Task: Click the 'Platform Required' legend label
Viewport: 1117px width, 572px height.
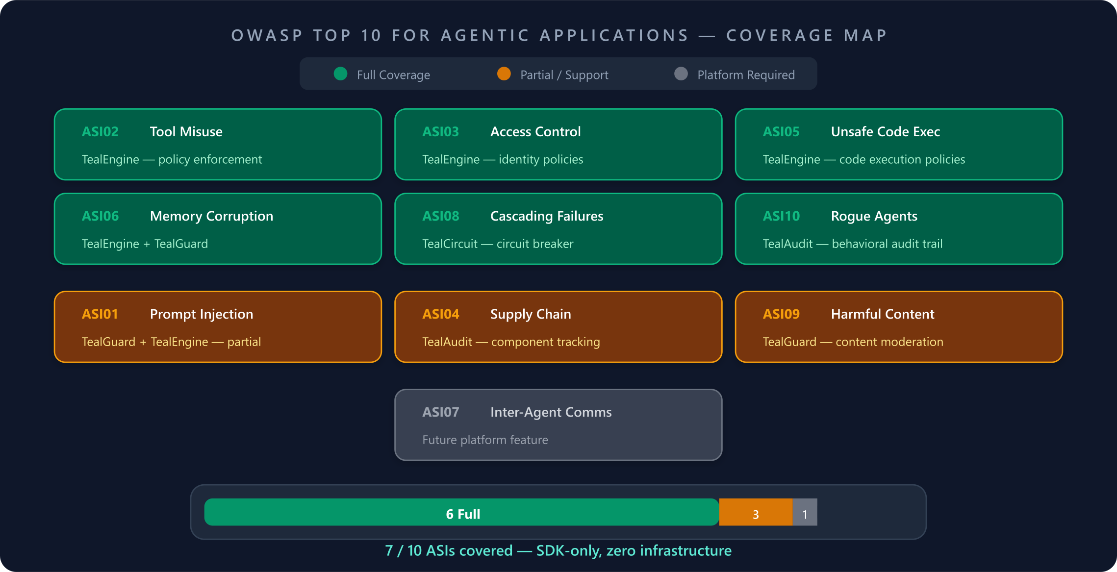Action: (x=746, y=75)
